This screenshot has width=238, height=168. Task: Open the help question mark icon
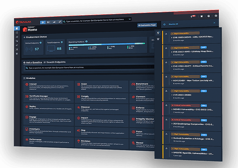coord(209,16)
